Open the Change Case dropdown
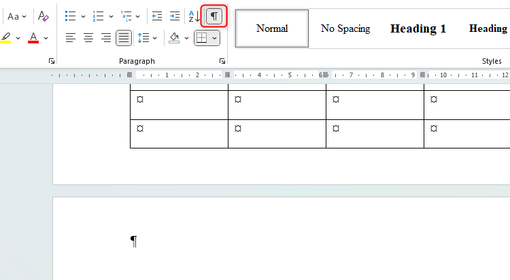The height and width of the screenshot is (280, 510). pos(17,16)
